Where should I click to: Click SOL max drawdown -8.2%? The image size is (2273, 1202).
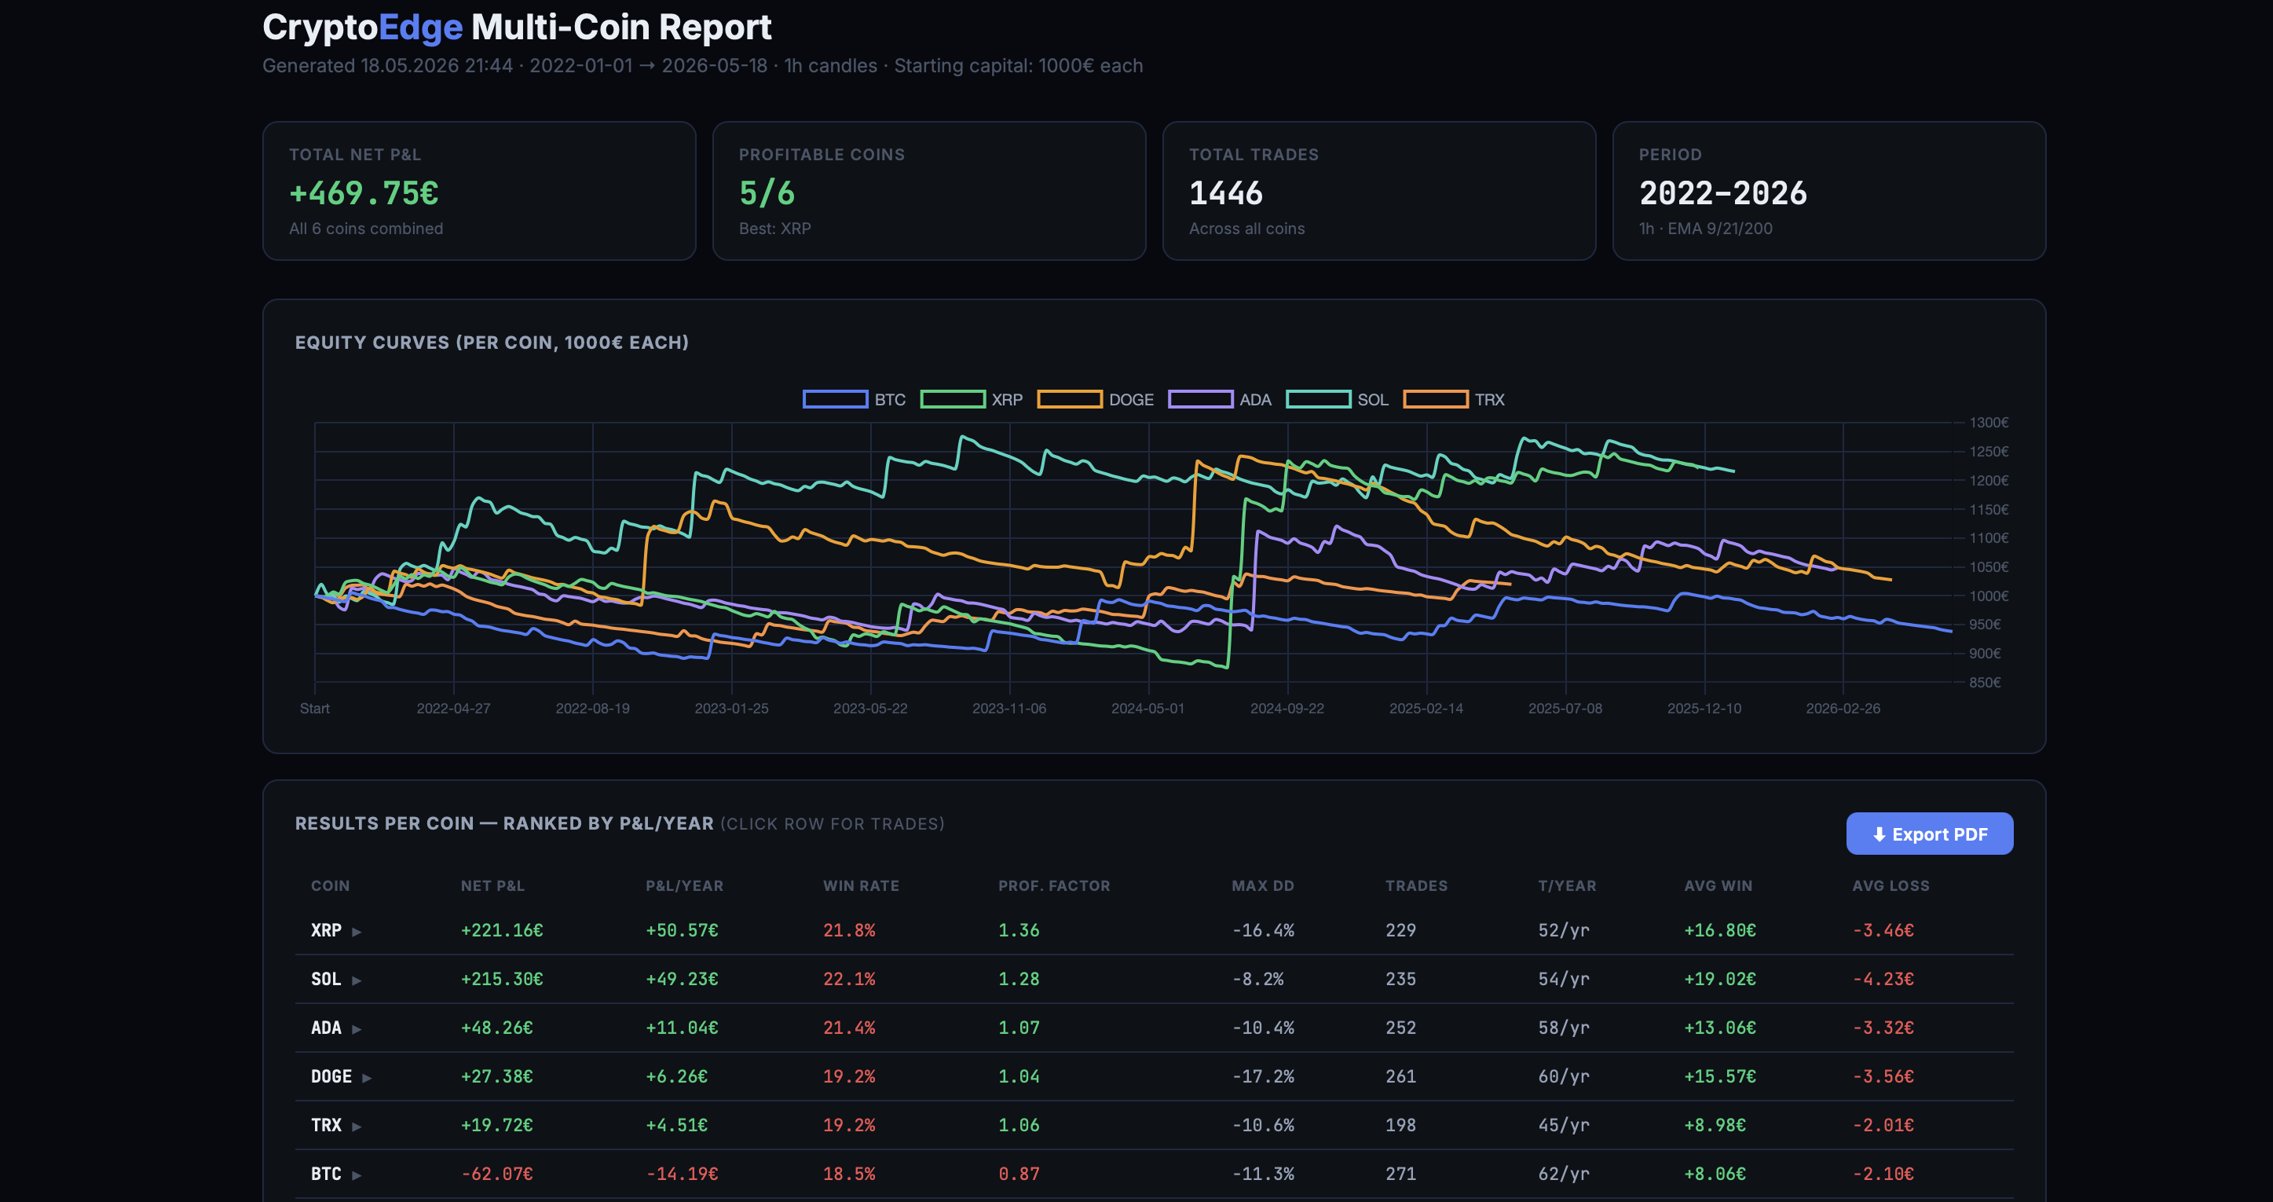tap(1257, 979)
